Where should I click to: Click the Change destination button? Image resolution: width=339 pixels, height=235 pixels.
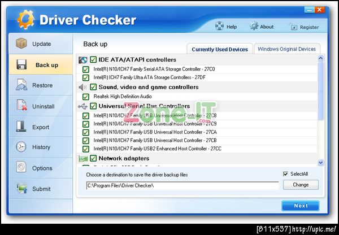pyautogui.click(x=301, y=185)
